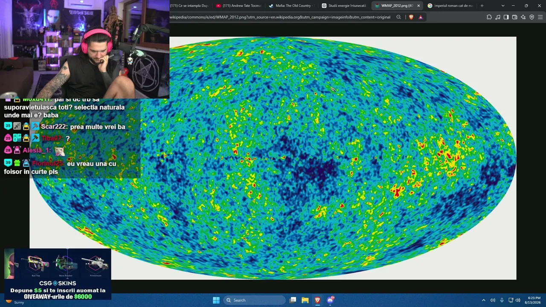This screenshot has height=307, width=546.
Task: Click the level 35 badge beside Scar222
Action: tap(8, 126)
